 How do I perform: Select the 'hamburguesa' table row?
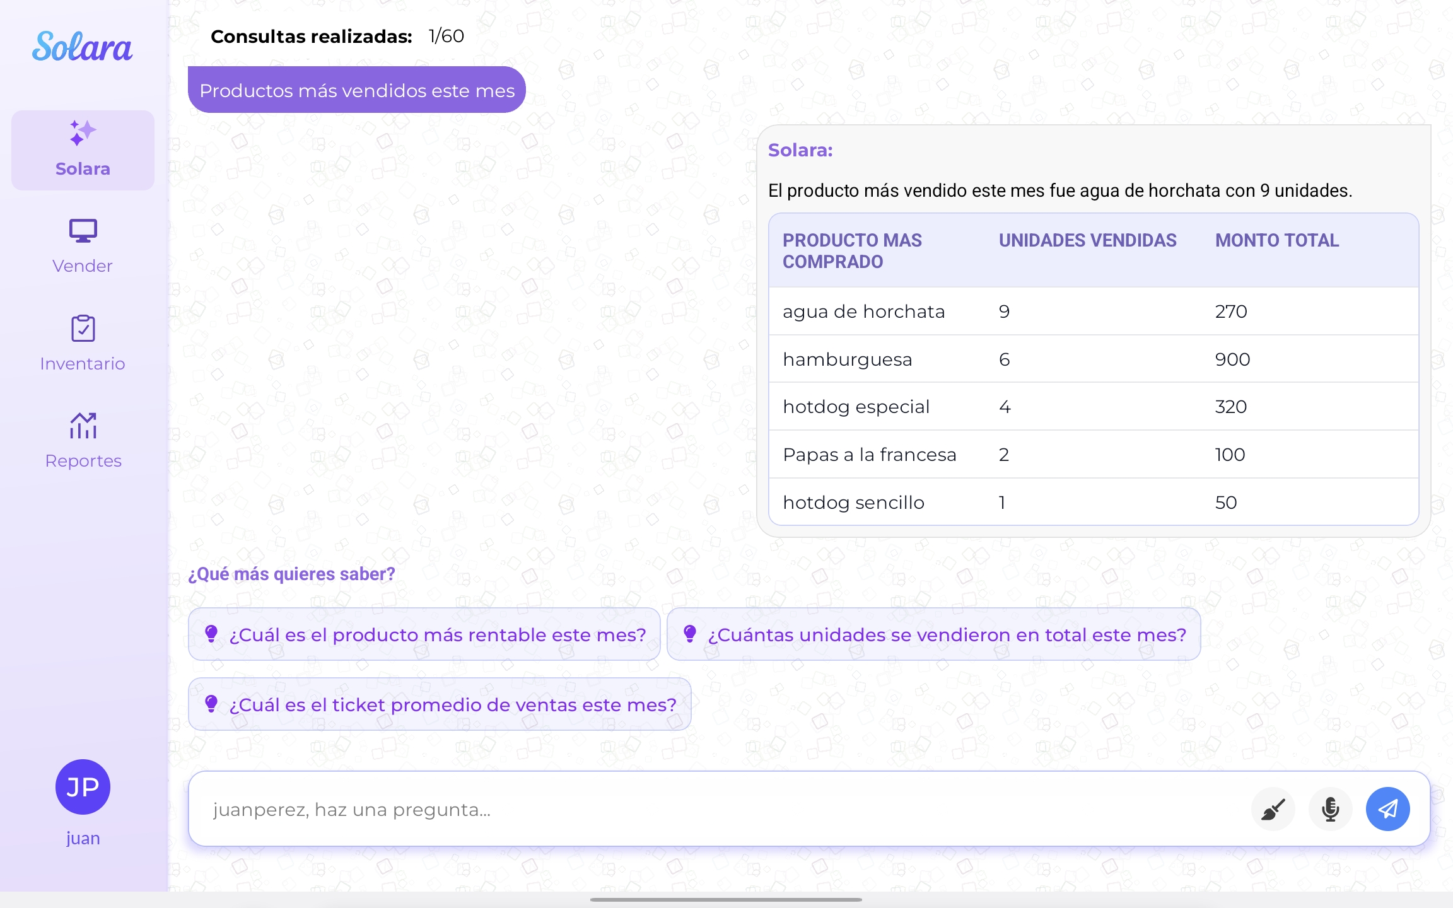(x=1093, y=359)
